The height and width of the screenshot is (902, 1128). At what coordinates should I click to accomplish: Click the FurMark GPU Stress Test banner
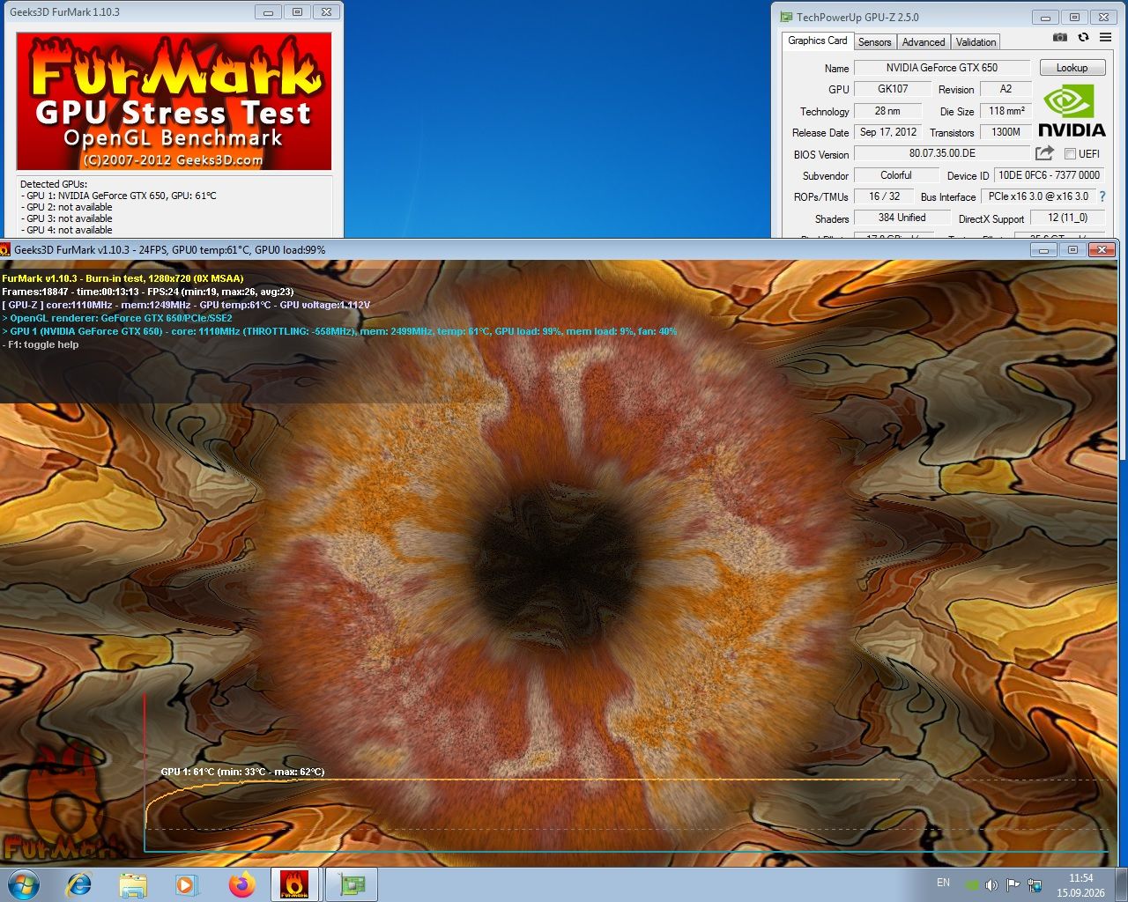coord(174,101)
